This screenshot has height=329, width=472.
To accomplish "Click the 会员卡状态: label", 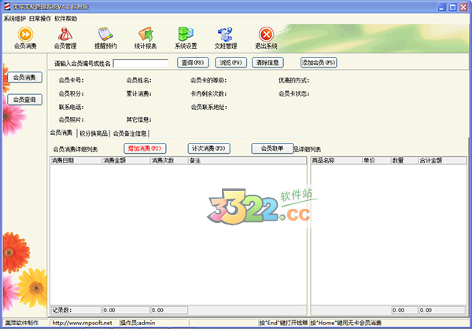I will (x=293, y=93).
